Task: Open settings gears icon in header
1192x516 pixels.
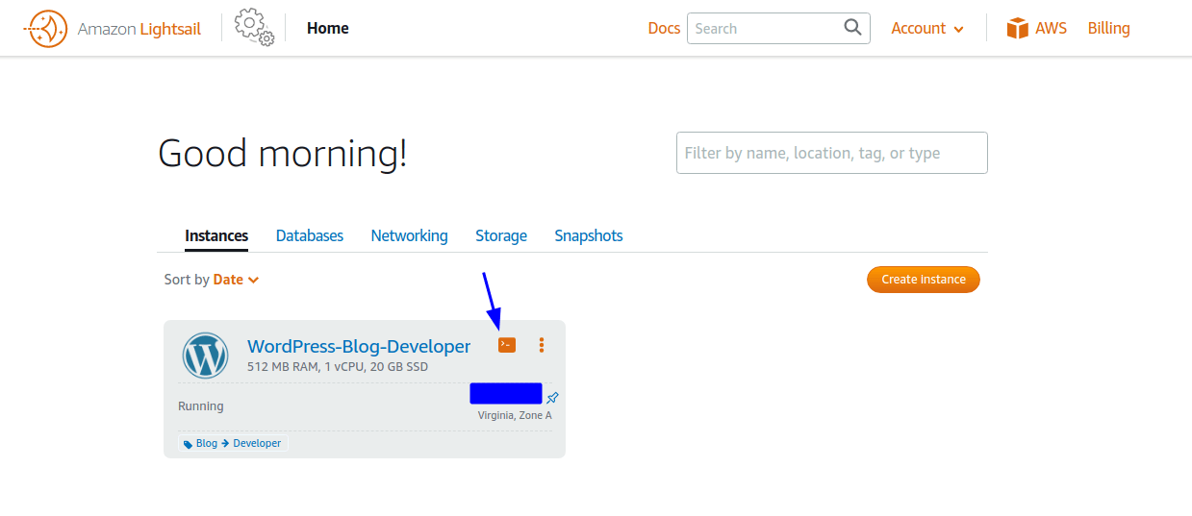Action: point(254,28)
